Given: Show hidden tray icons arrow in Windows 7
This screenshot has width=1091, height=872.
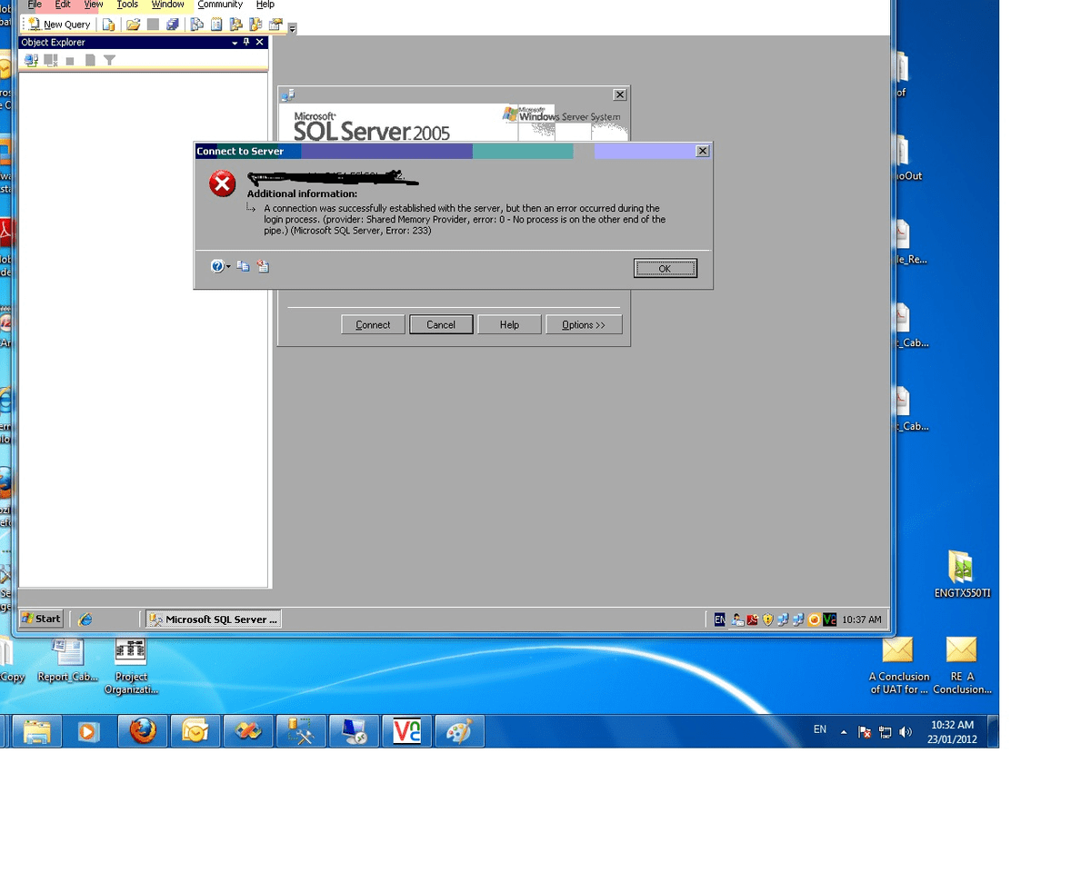Looking at the screenshot, I should (x=843, y=732).
